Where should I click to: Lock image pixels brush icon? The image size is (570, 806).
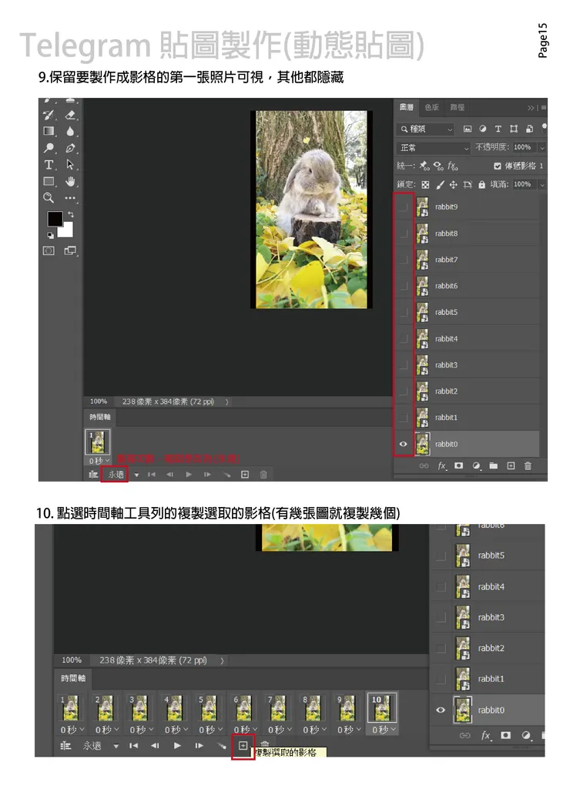(441, 184)
